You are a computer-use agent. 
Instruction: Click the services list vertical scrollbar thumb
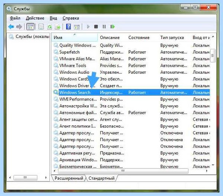pyautogui.click(x=213, y=56)
